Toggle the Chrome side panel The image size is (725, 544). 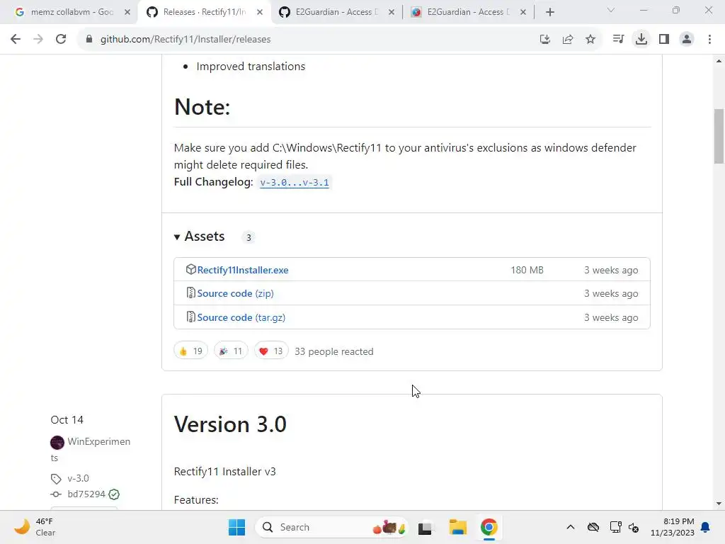point(664,40)
